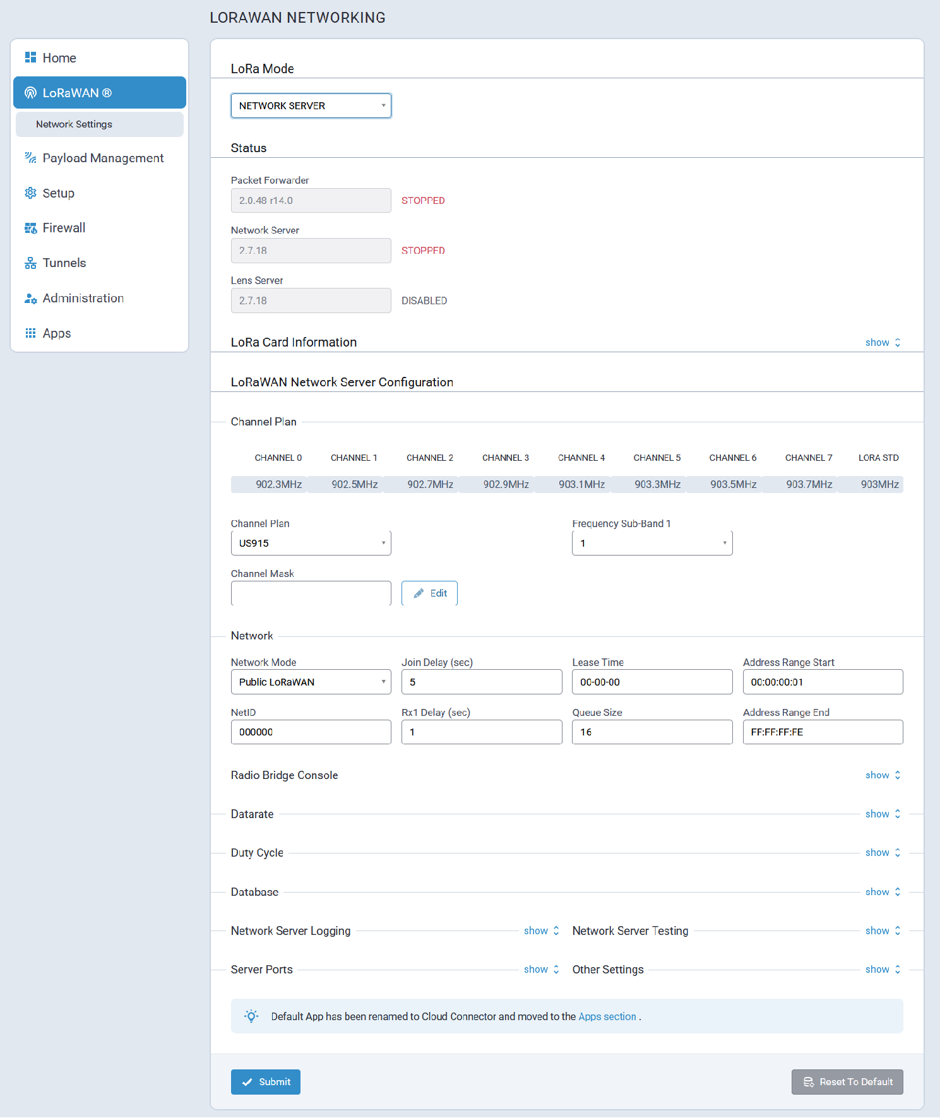Click the Setup gear icon
Image resolution: width=940 pixels, height=1118 pixels.
coord(30,193)
